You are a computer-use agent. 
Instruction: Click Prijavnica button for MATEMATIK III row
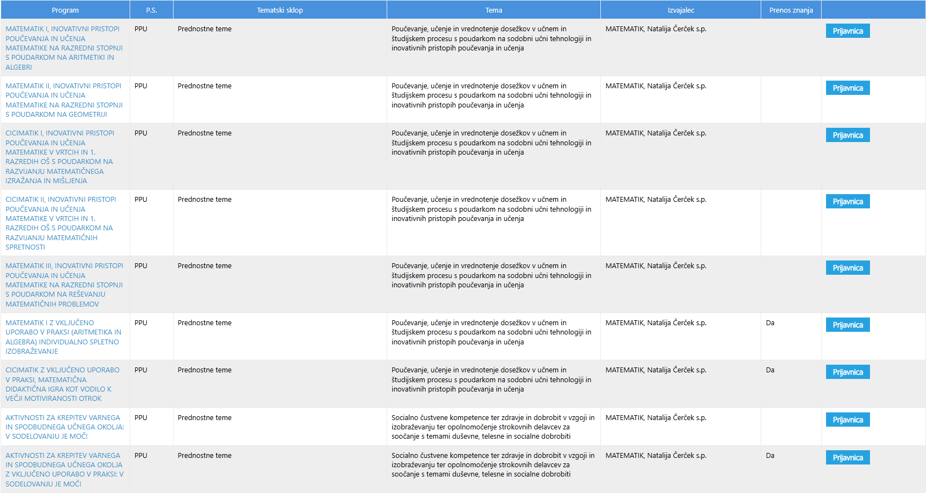(847, 268)
